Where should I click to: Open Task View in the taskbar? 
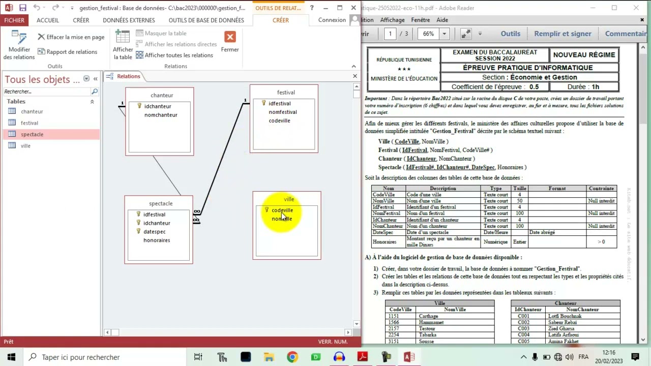coord(198,357)
